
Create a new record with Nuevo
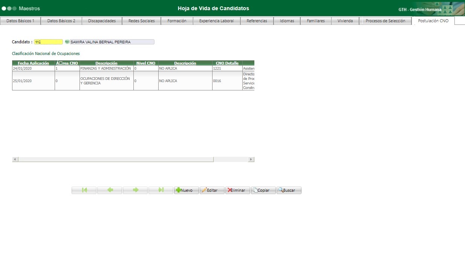tap(187, 190)
